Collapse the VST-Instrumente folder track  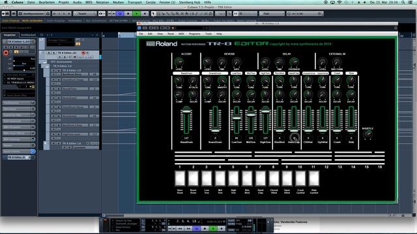click(x=44, y=62)
